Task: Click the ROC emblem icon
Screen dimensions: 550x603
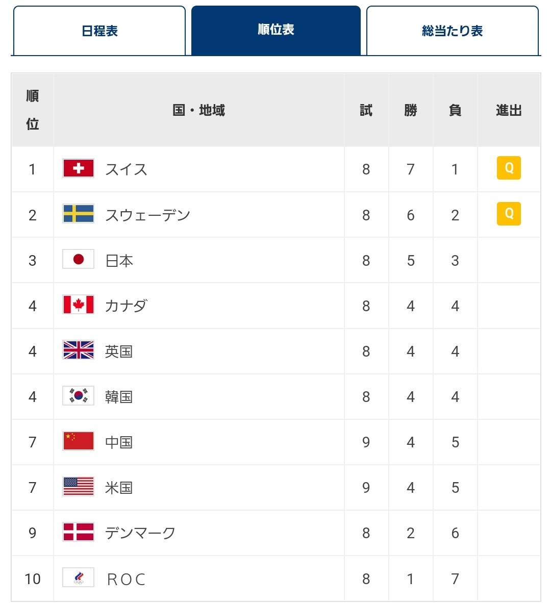Action: point(79,577)
